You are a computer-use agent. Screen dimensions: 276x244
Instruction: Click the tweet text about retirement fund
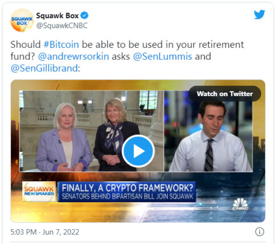tap(127, 56)
